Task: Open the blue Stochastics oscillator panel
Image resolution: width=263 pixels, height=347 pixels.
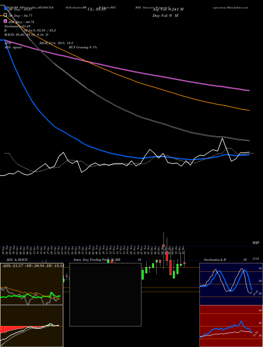Action: pyautogui.click(x=231, y=284)
